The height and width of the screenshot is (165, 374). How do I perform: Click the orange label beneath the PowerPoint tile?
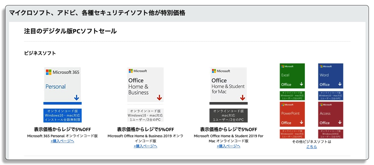coord(292,134)
